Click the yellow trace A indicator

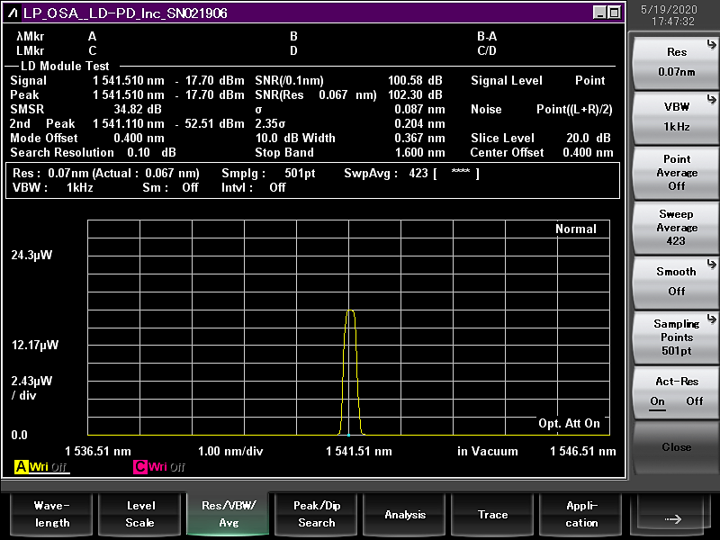pos(22,467)
